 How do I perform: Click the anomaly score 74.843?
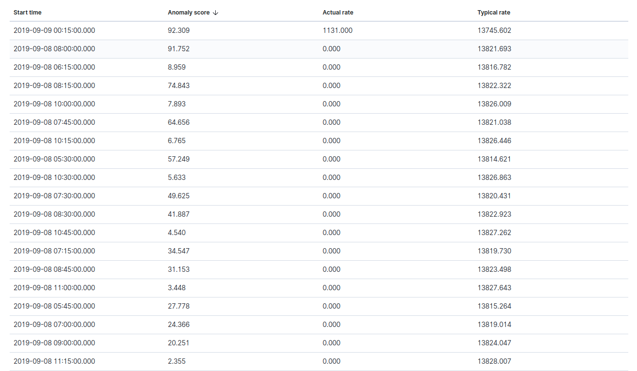click(179, 85)
